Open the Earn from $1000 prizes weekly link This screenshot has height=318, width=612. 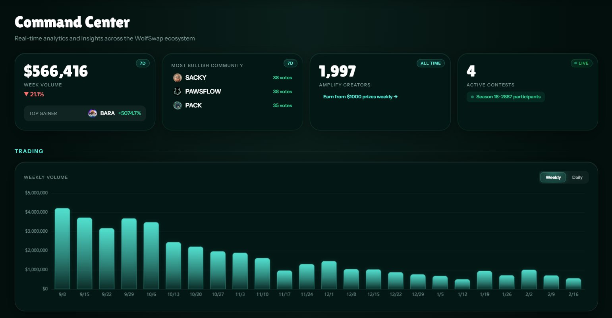360,97
